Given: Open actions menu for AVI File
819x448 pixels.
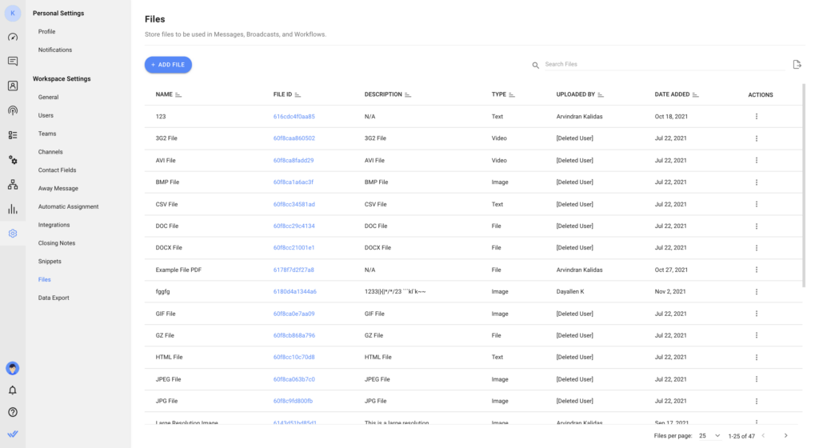Looking at the screenshot, I should (756, 160).
